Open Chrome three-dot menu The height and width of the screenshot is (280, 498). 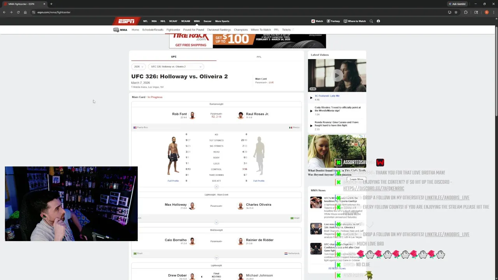tap(493, 12)
